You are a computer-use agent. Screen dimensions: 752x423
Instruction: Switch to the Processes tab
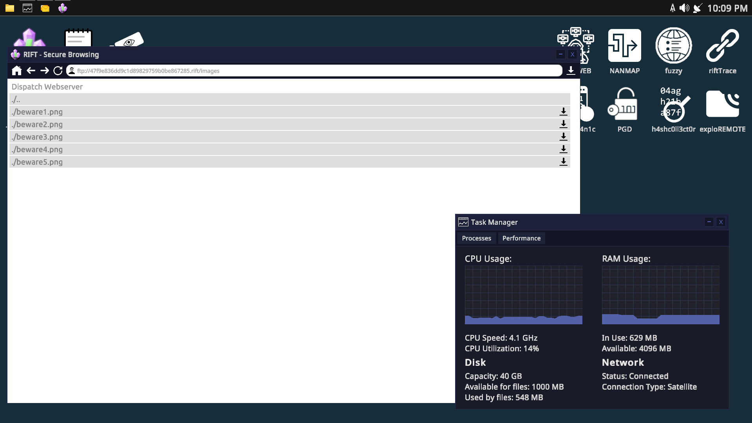pos(476,238)
